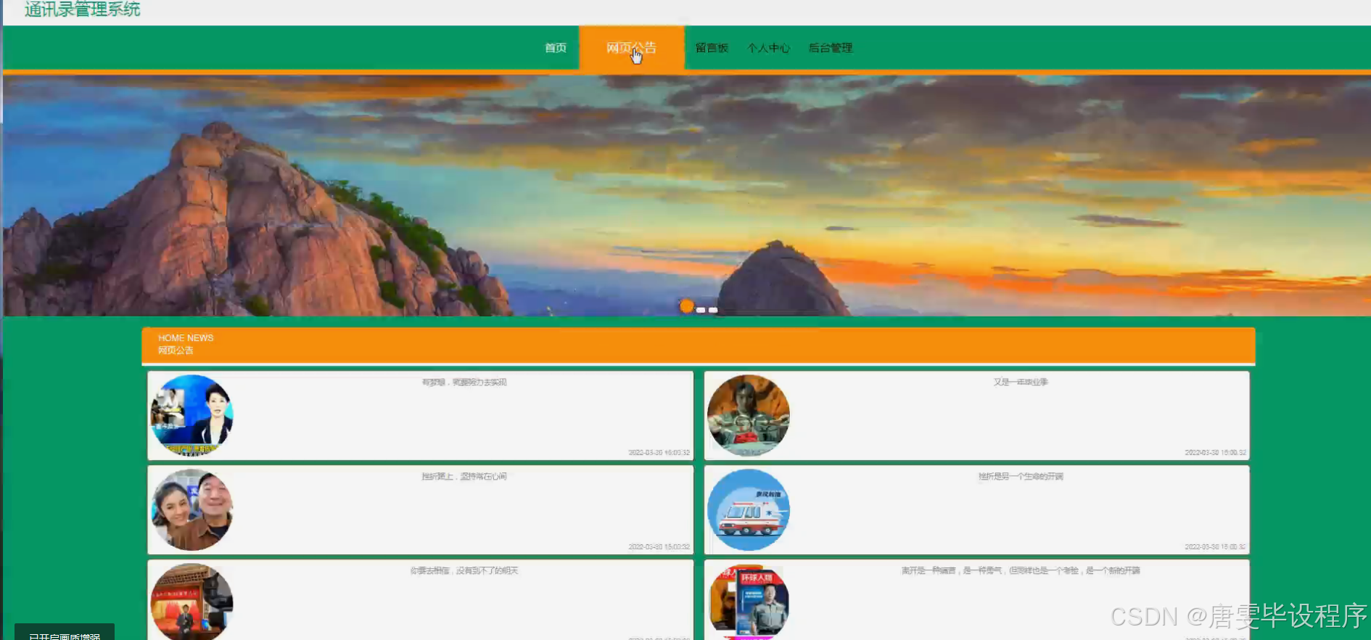This screenshot has width=1371, height=640.
Task: Open announcement 挫折是另一个生命的开端
Action: 1021,477
